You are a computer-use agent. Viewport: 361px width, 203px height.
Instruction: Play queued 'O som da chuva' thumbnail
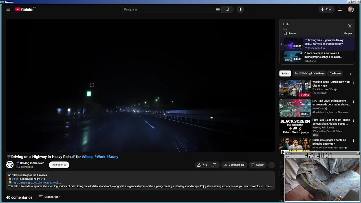point(293,56)
